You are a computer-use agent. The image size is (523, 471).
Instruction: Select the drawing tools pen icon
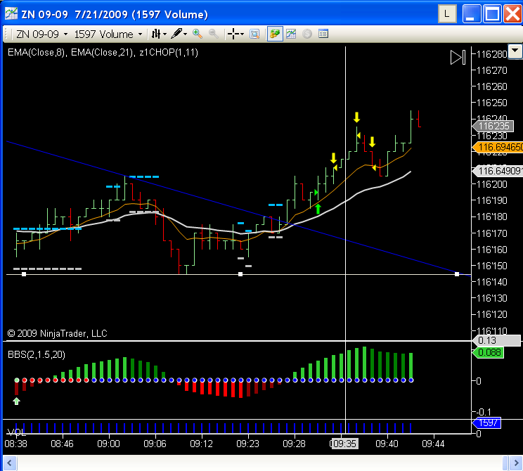pos(176,34)
